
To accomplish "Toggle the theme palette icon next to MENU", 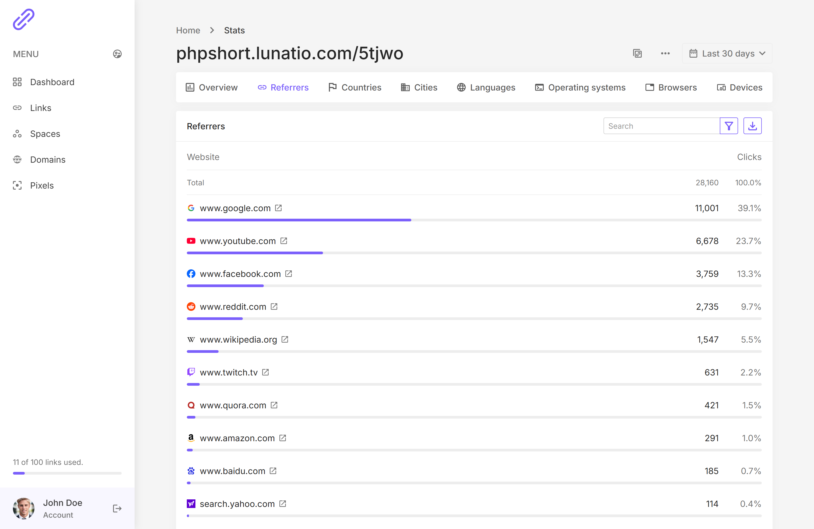I will (x=117, y=54).
